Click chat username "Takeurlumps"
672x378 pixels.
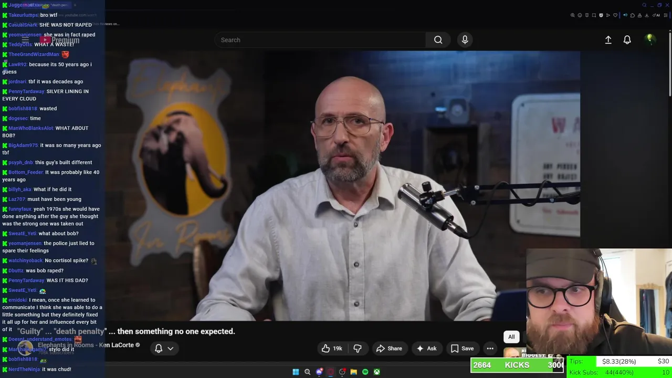coord(23,15)
